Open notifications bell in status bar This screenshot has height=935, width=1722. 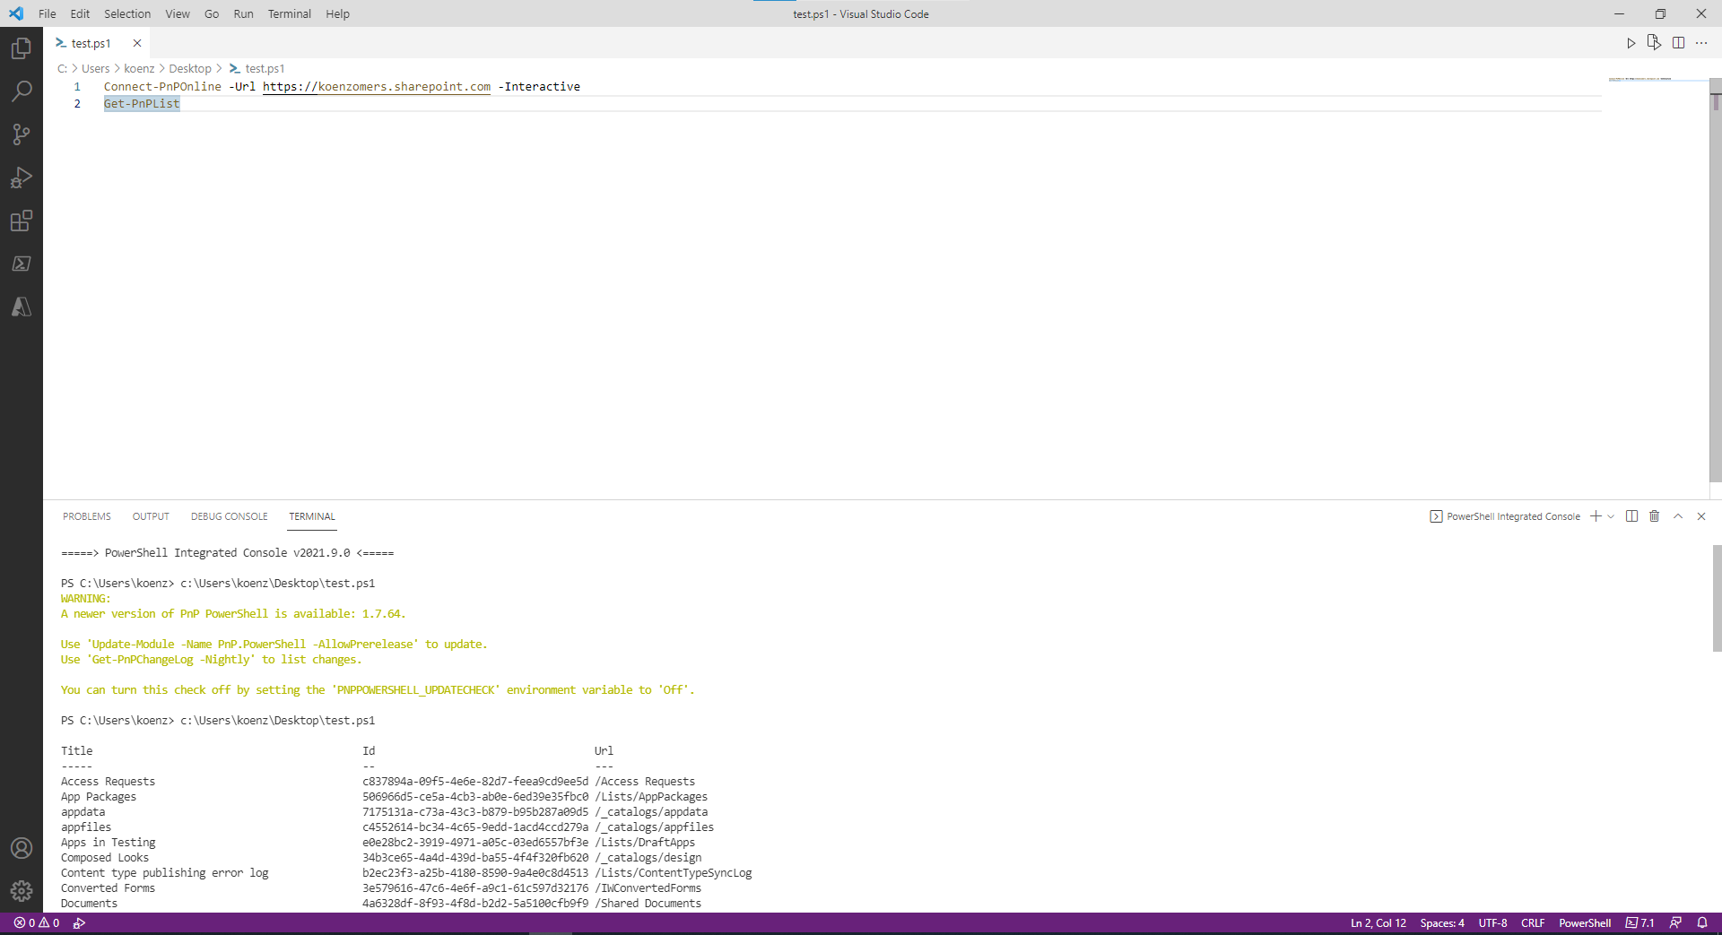coord(1702,922)
